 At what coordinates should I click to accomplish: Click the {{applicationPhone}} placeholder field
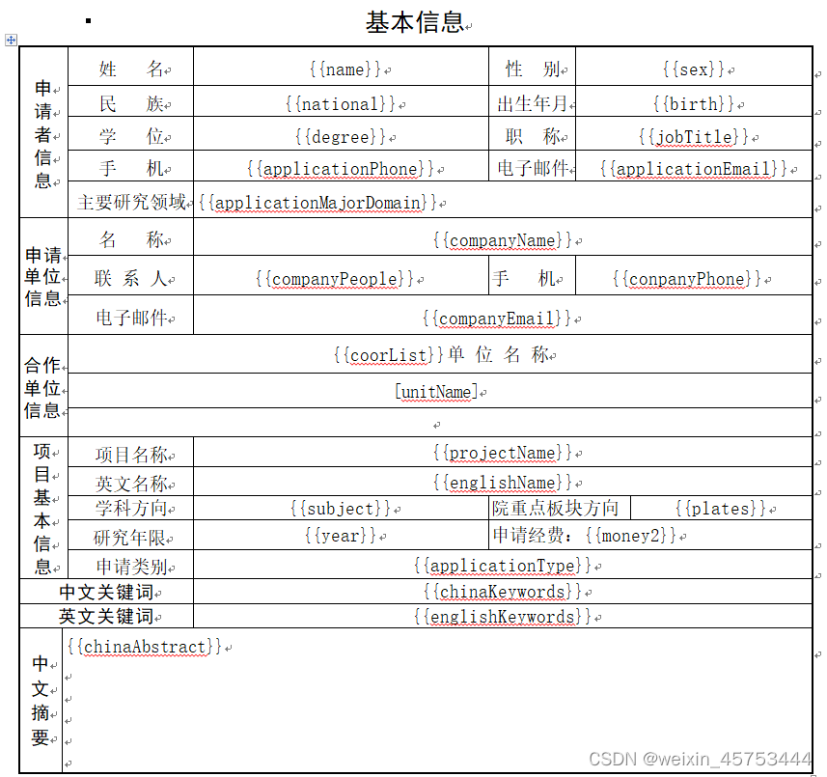click(342, 169)
